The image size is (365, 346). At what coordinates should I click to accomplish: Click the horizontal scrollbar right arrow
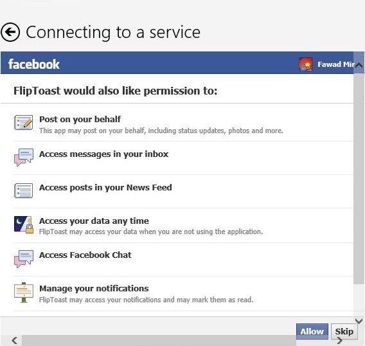click(340, 341)
